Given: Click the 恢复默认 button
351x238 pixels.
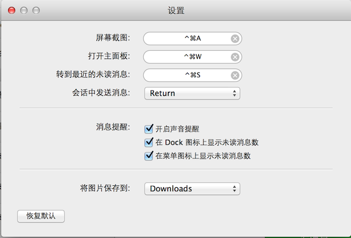Looking at the screenshot, I should click(x=41, y=216).
